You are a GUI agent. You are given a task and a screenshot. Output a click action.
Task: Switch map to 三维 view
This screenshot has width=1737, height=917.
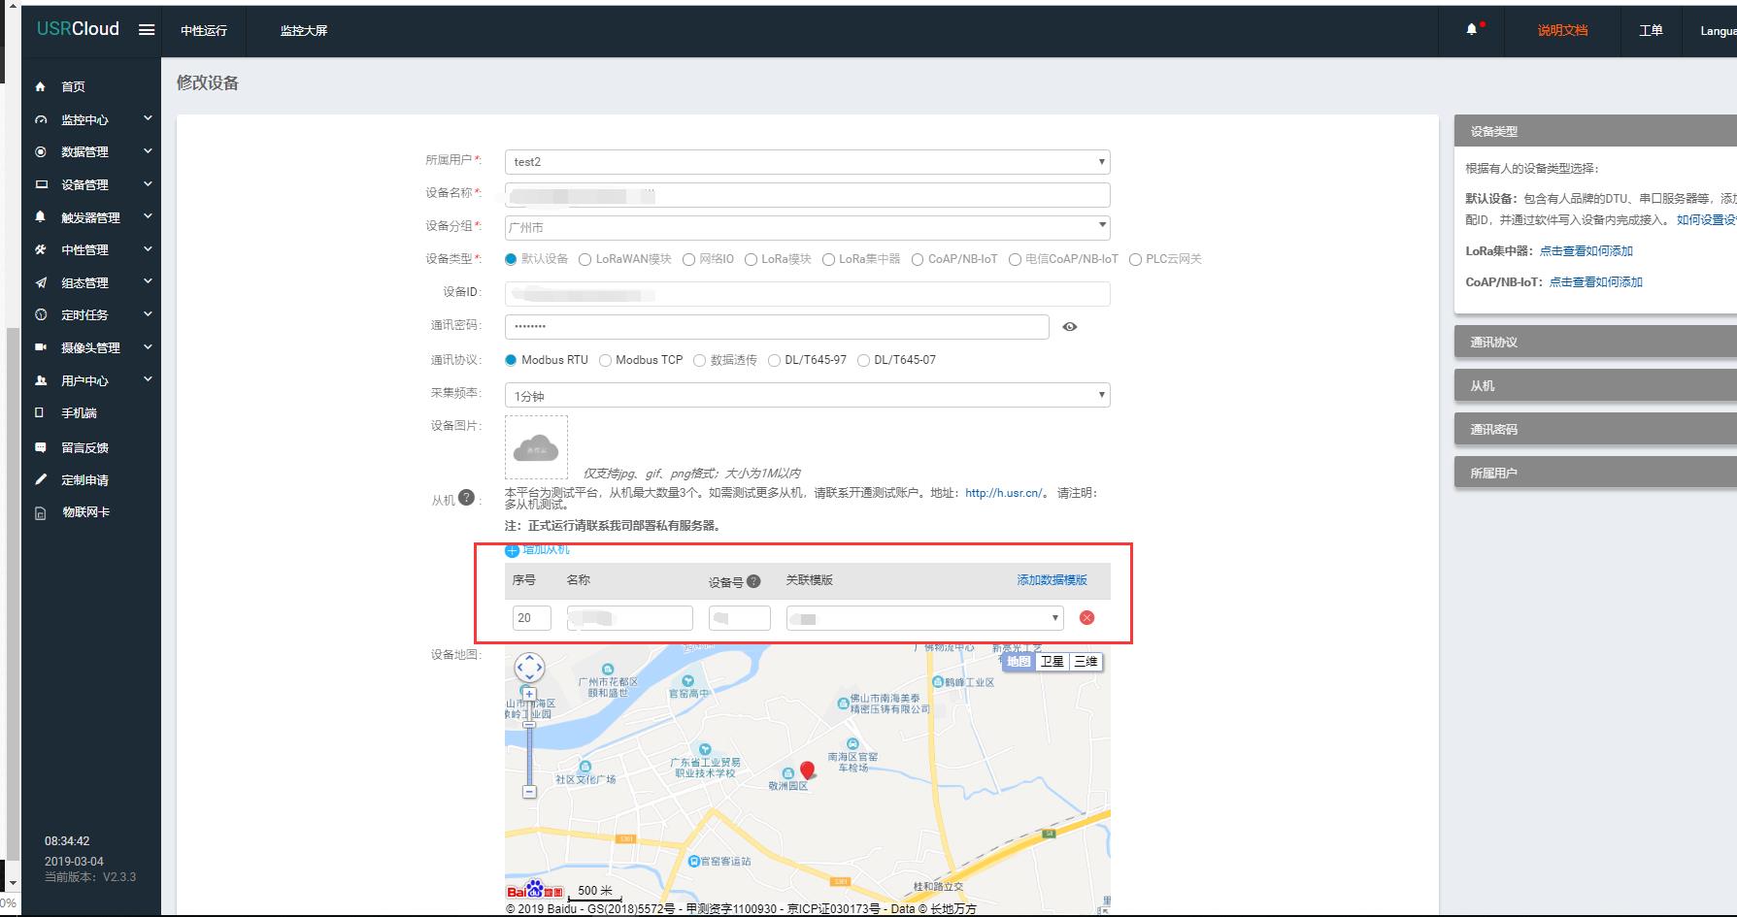[x=1086, y=662]
